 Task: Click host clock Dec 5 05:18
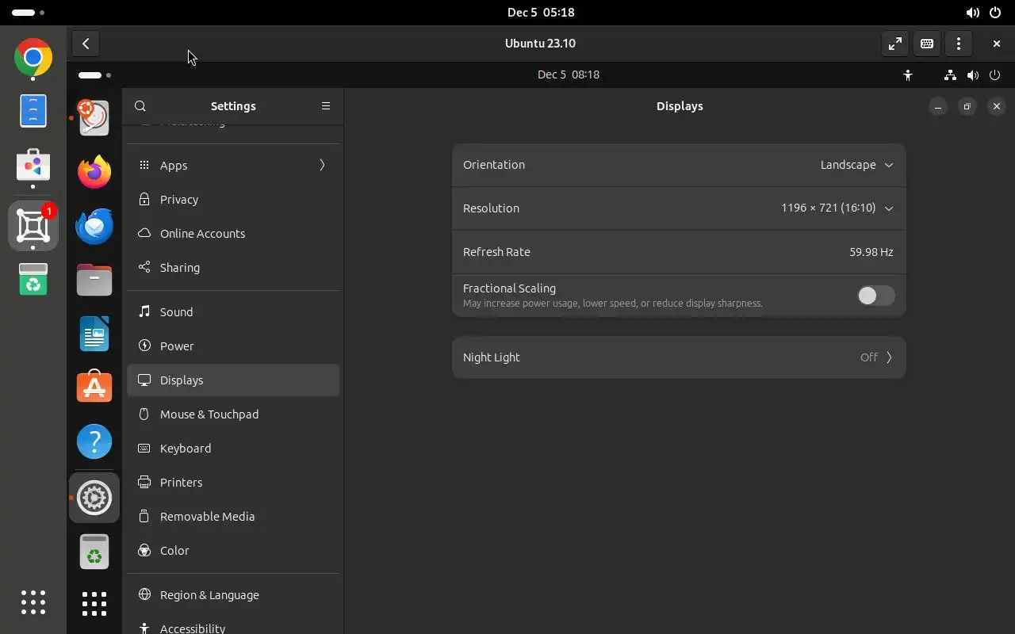[x=541, y=13]
